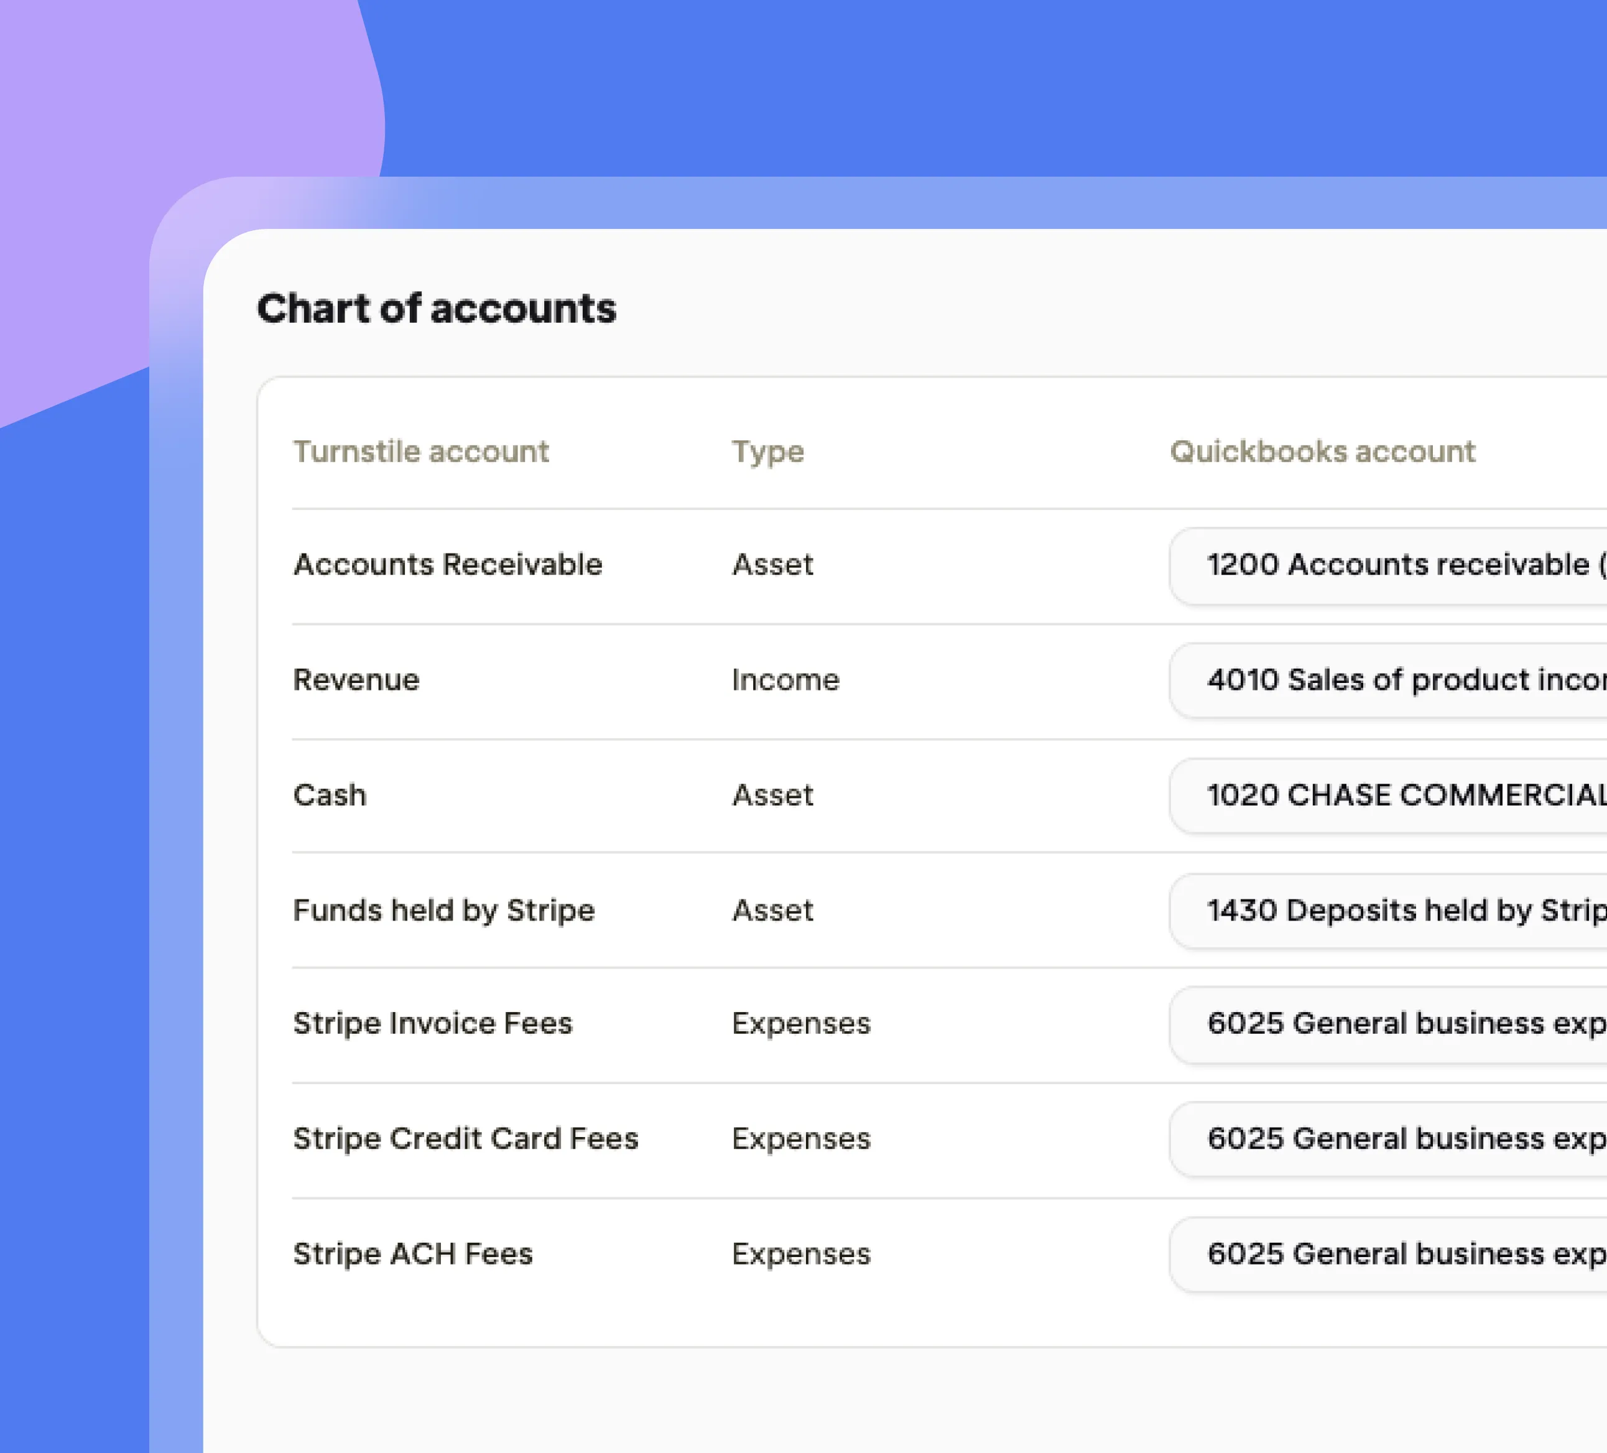Sort by the Type column header
The width and height of the screenshot is (1607, 1453).
767,451
